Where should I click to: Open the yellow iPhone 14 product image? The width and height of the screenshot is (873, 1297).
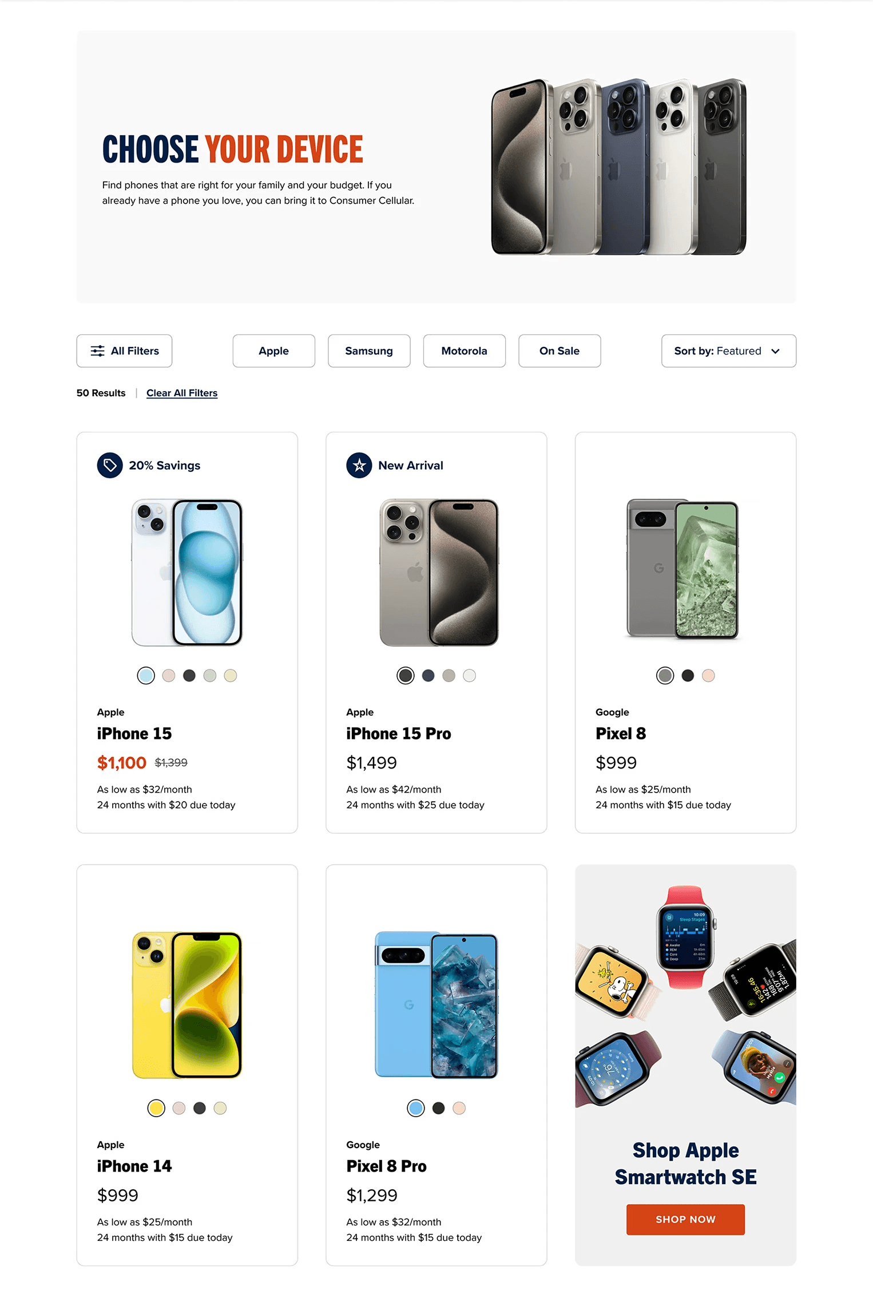pos(187,1005)
